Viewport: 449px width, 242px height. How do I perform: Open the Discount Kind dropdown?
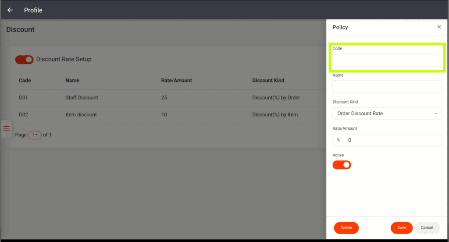pyautogui.click(x=387, y=114)
